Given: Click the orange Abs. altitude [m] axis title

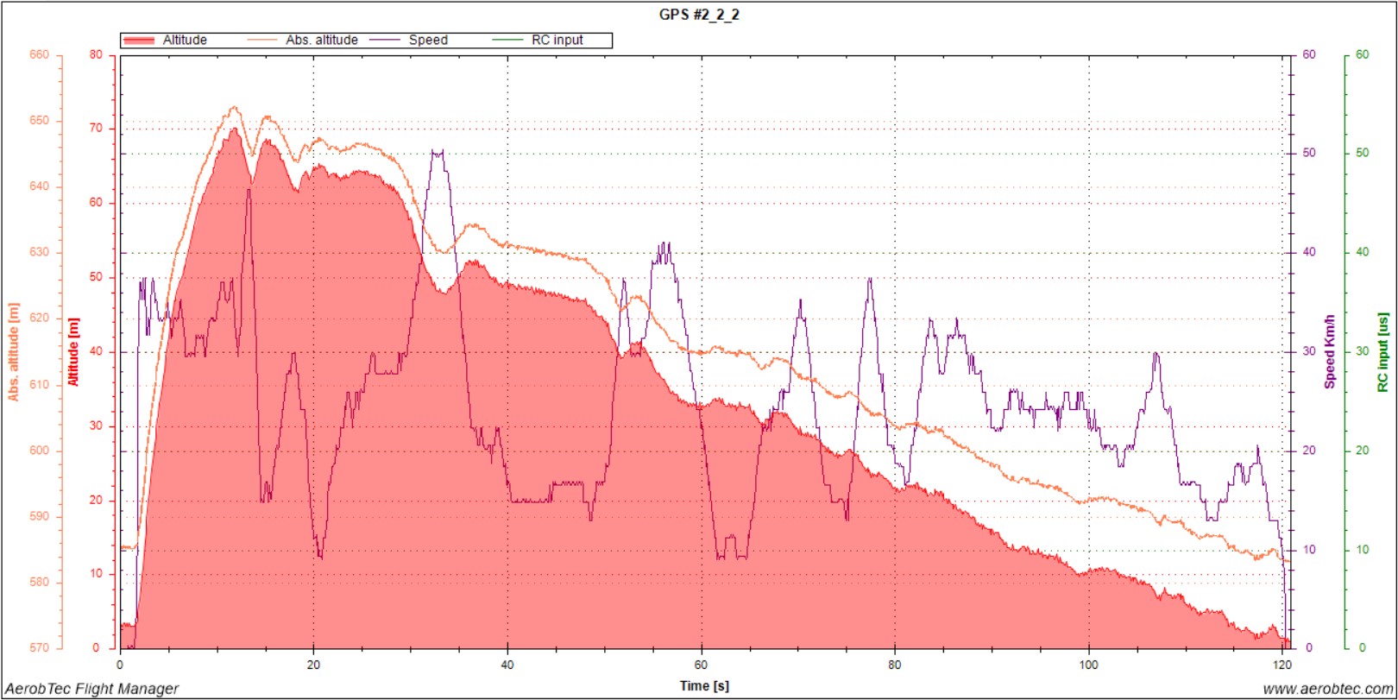Looking at the screenshot, I should coord(14,351).
